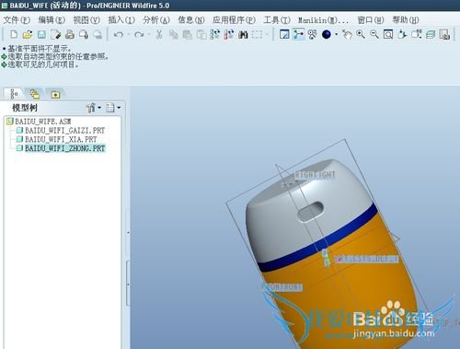The height and width of the screenshot is (349, 460).
Task: Open the 视图(V) menu
Action: click(86, 20)
